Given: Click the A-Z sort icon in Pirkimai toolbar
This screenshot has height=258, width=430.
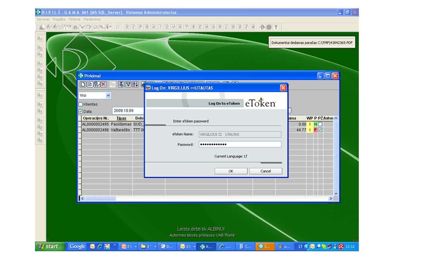Looking at the screenshot, I should point(135,85).
